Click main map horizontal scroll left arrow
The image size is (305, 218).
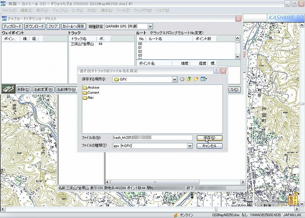click(x=3, y=209)
